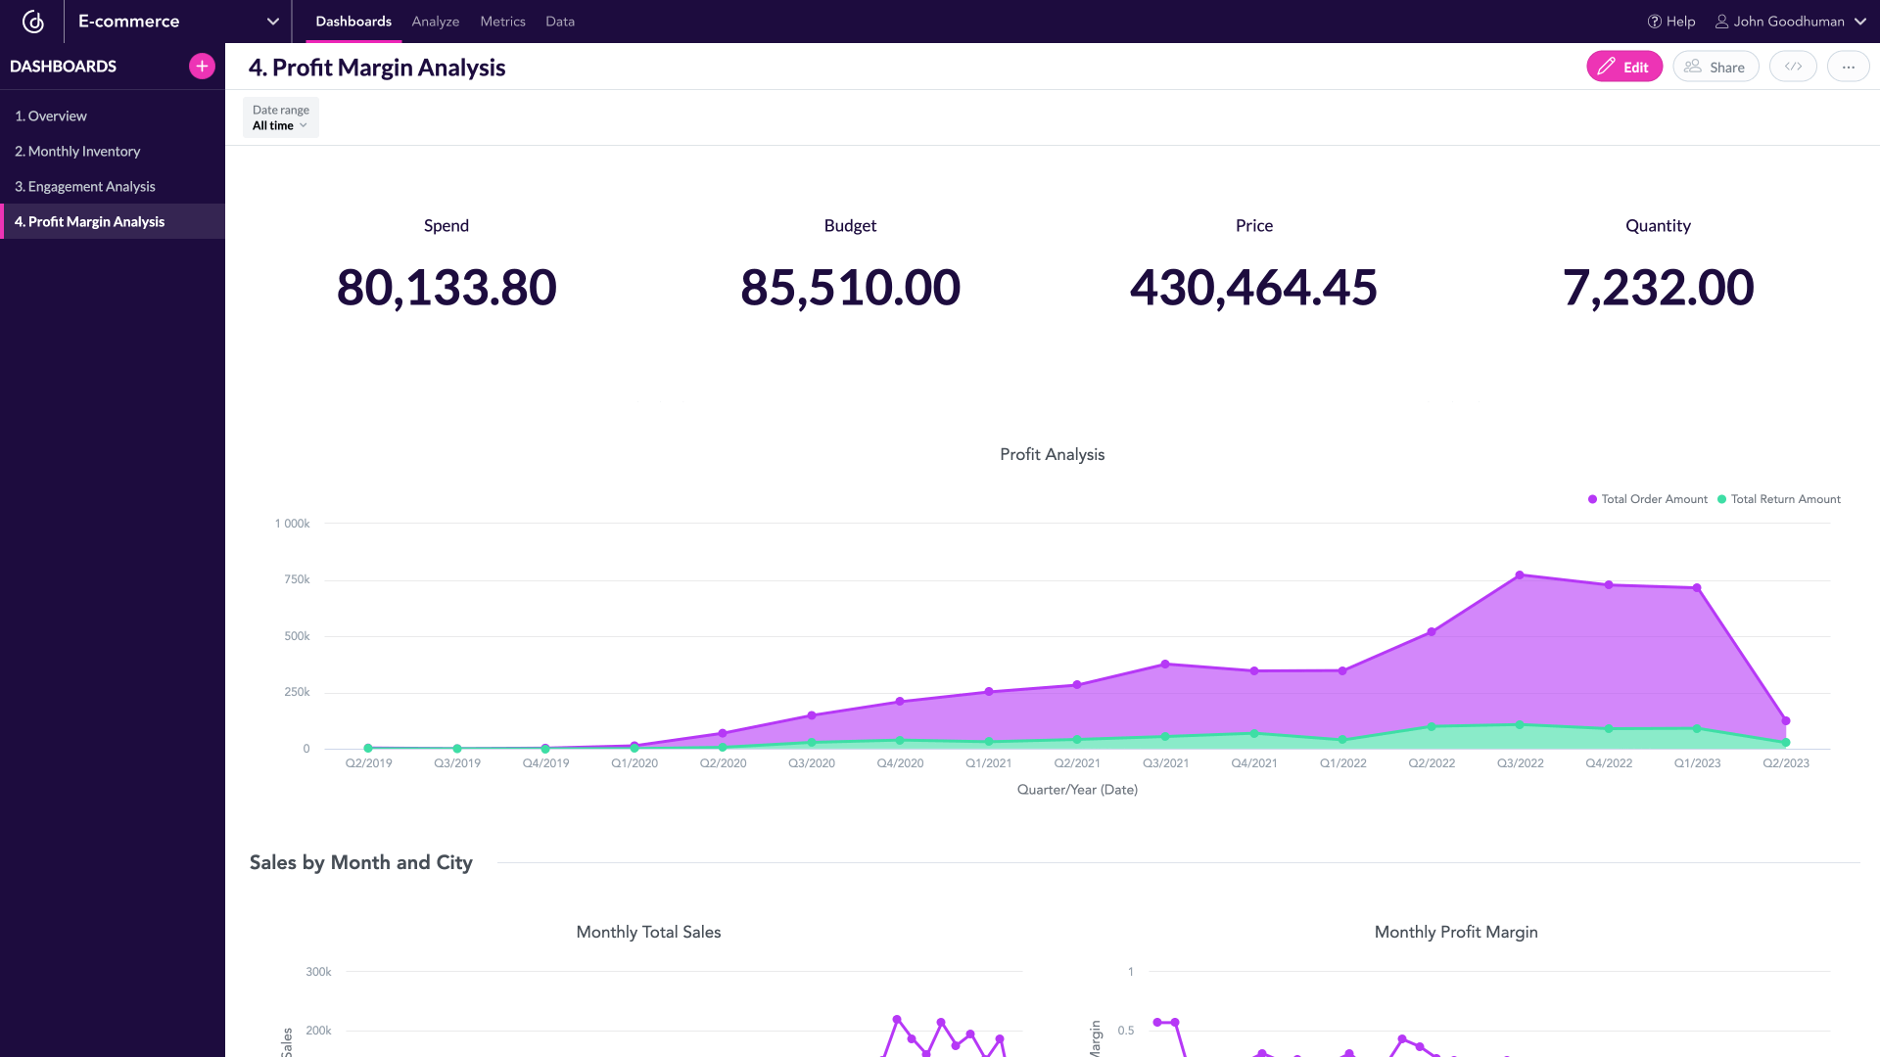1880x1057 pixels.
Task: Click the pink Edit button
Action: pos(1624,67)
